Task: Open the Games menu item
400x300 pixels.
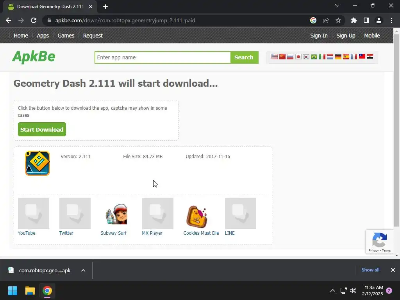Action: [66, 36]
